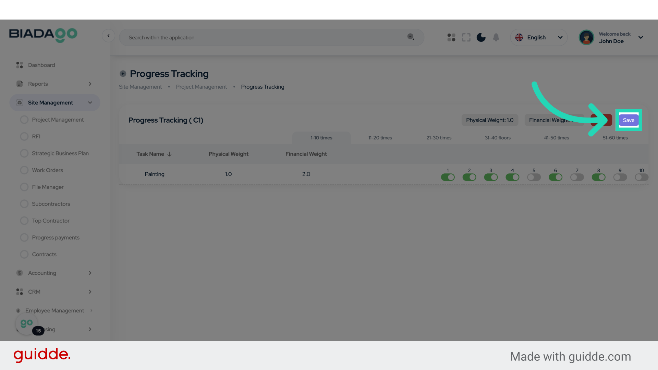The width and height of the screenshot is (658, 370).
Task: Open the notifications bell
Action: 496,37
